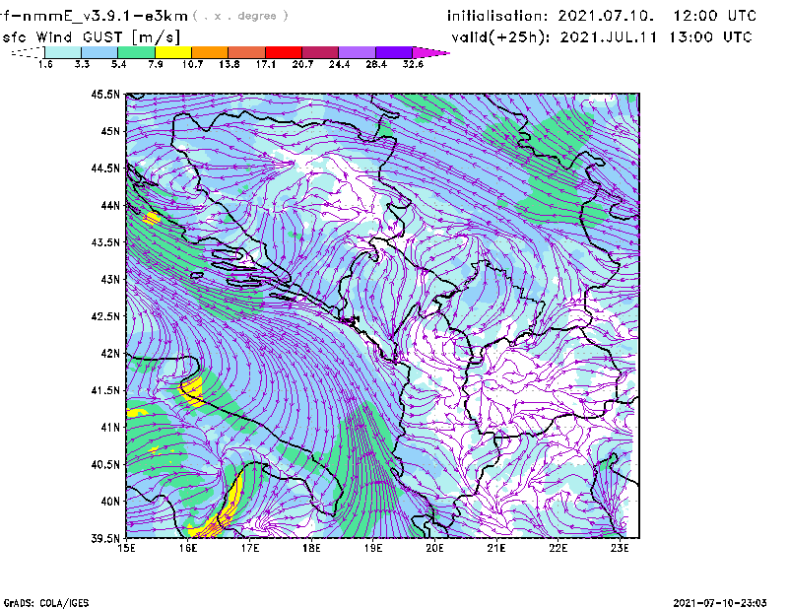
Task: Click the legend value 3.3
Action: point(82,64)
